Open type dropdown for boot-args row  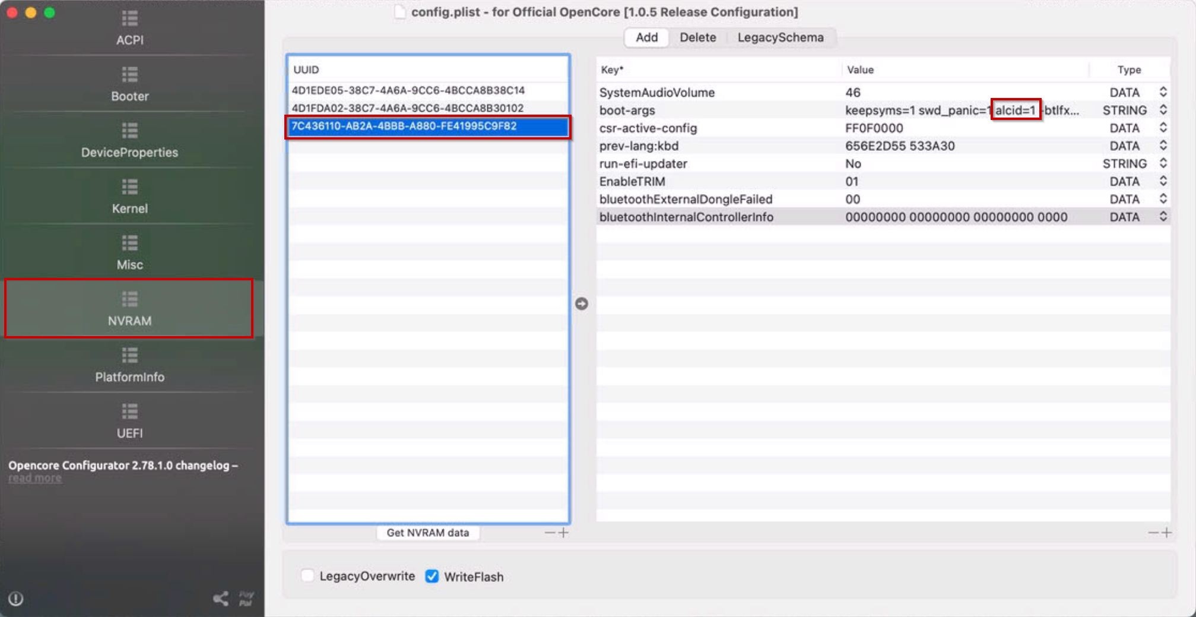(1163, 110)
